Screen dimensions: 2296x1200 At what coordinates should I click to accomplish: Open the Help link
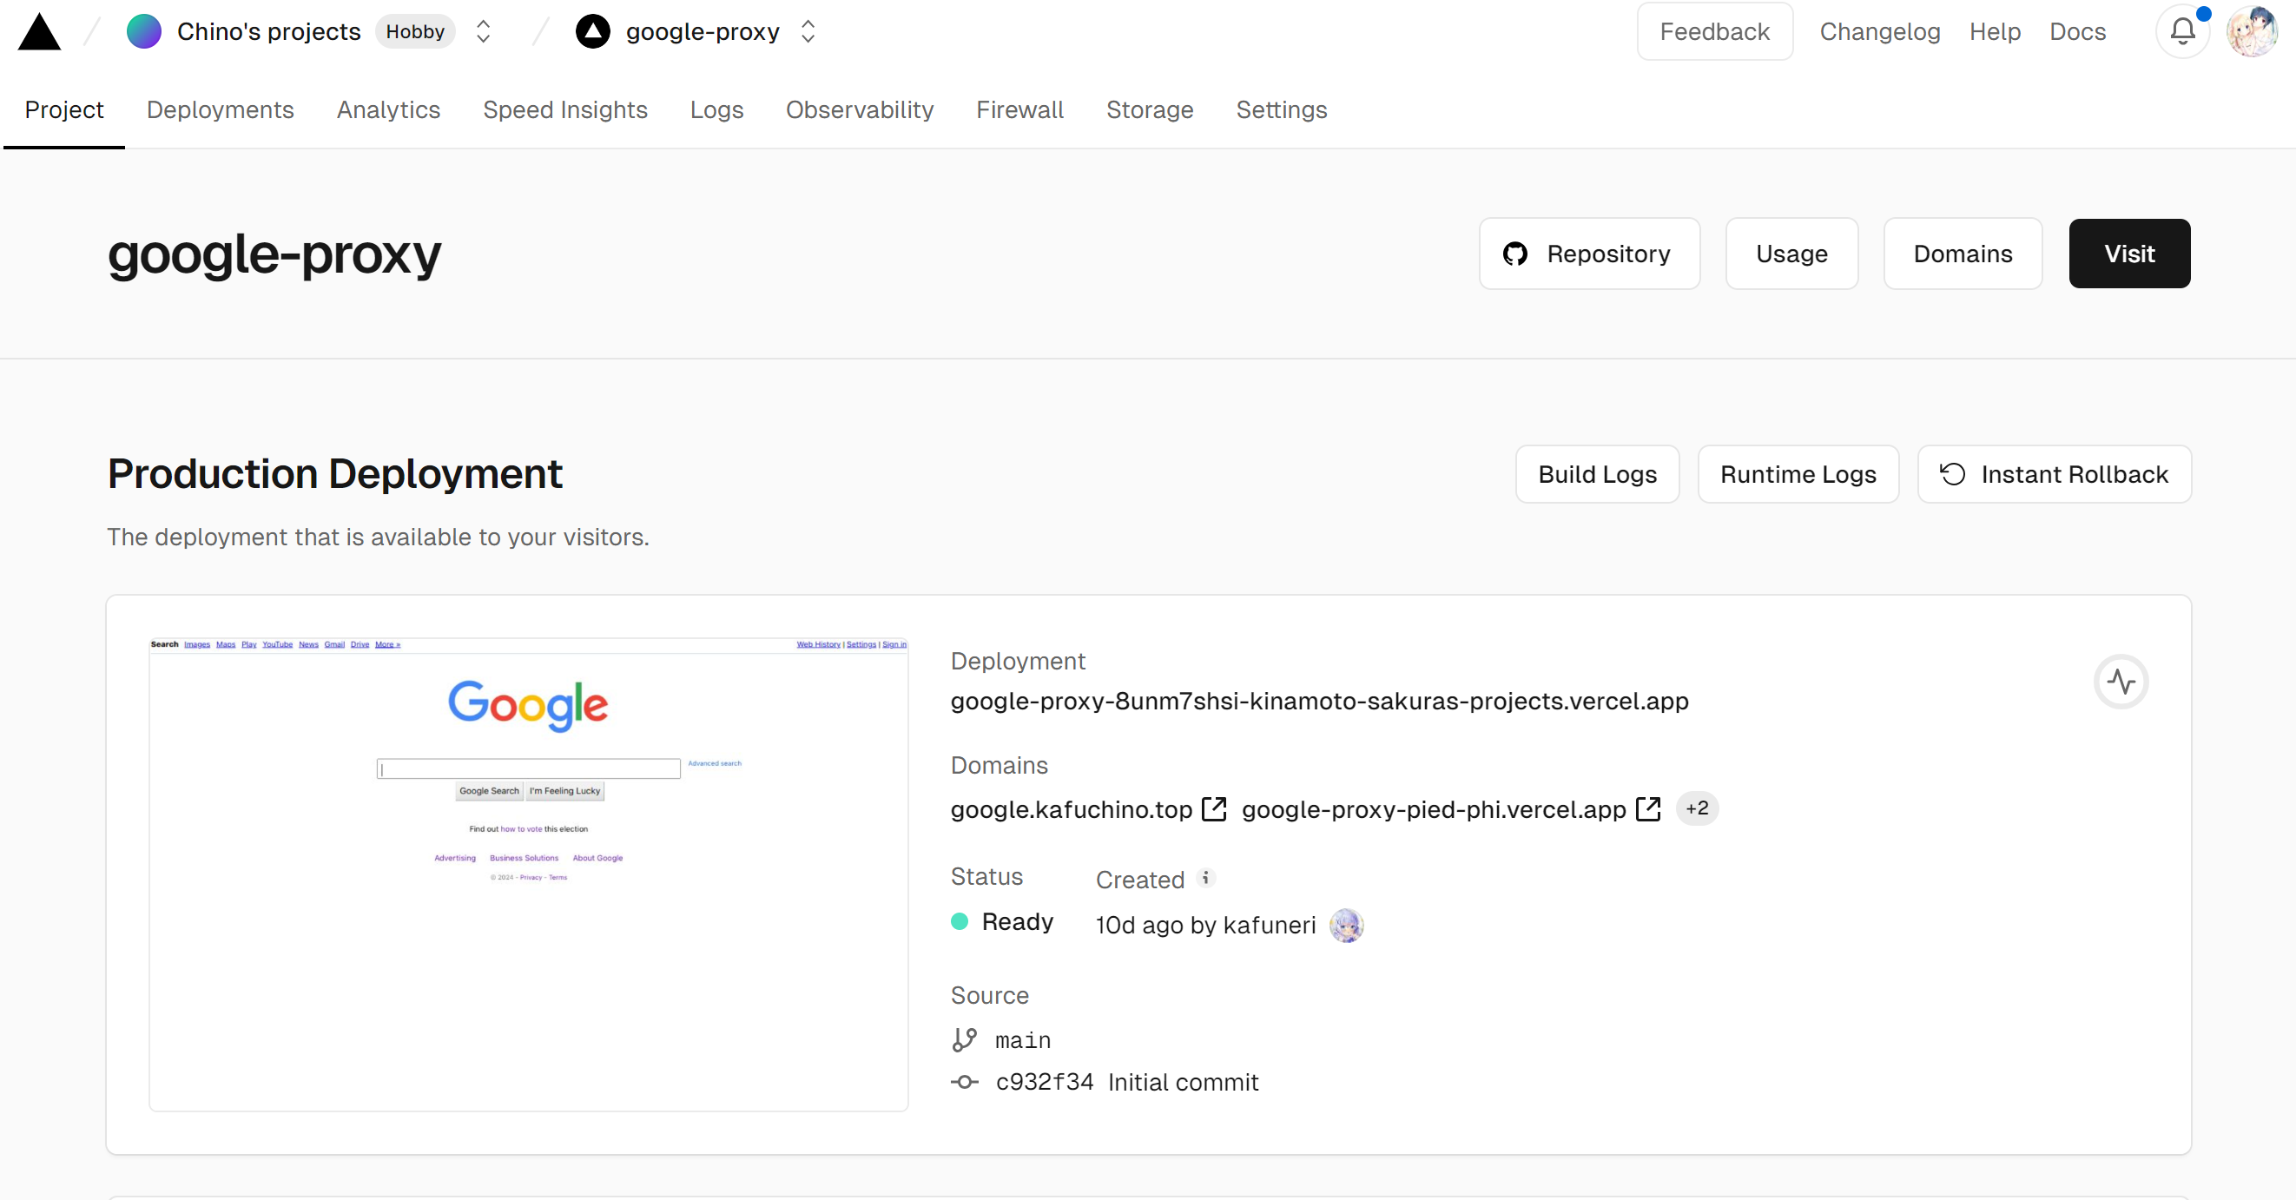tap(1994, 31)
